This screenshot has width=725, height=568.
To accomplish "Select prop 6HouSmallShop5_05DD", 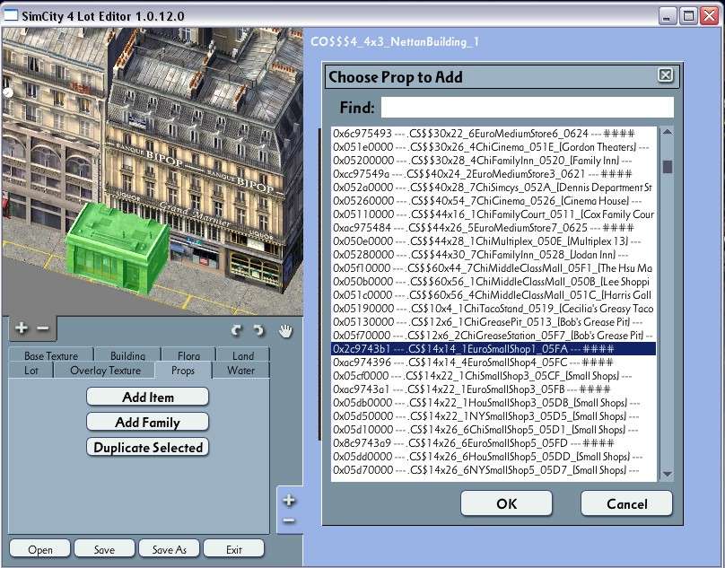I will pyautogui.click(x=494, y=456).
